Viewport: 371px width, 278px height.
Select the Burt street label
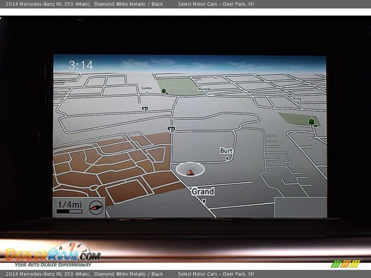tap(226, 151)
